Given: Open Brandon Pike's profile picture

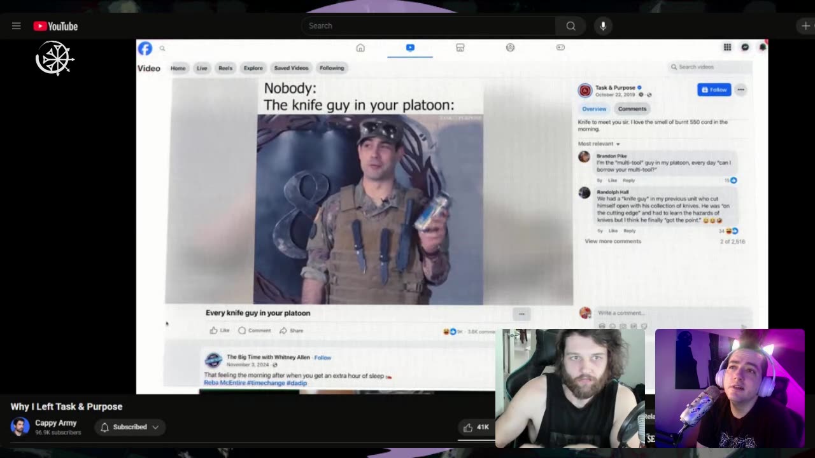Looking at the screenshot, I should [x=584, y=157].
